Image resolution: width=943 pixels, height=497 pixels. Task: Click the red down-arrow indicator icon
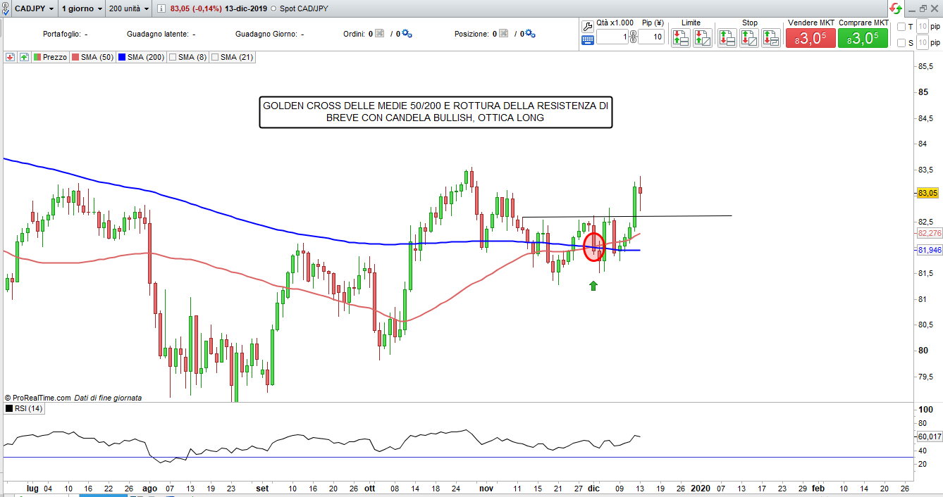(x=10, y=57)
